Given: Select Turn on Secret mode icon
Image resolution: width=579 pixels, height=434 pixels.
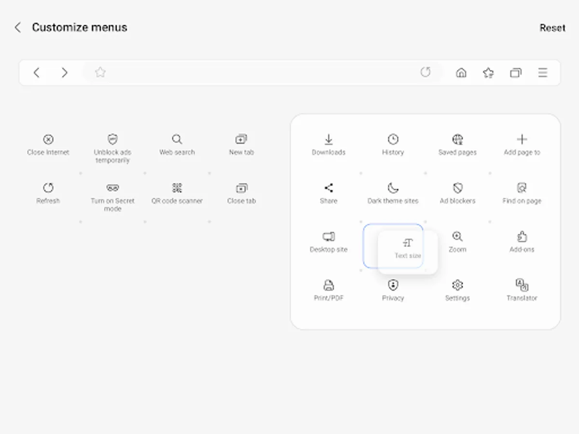Looking at the screenshot, I should [x=112, y=188].
